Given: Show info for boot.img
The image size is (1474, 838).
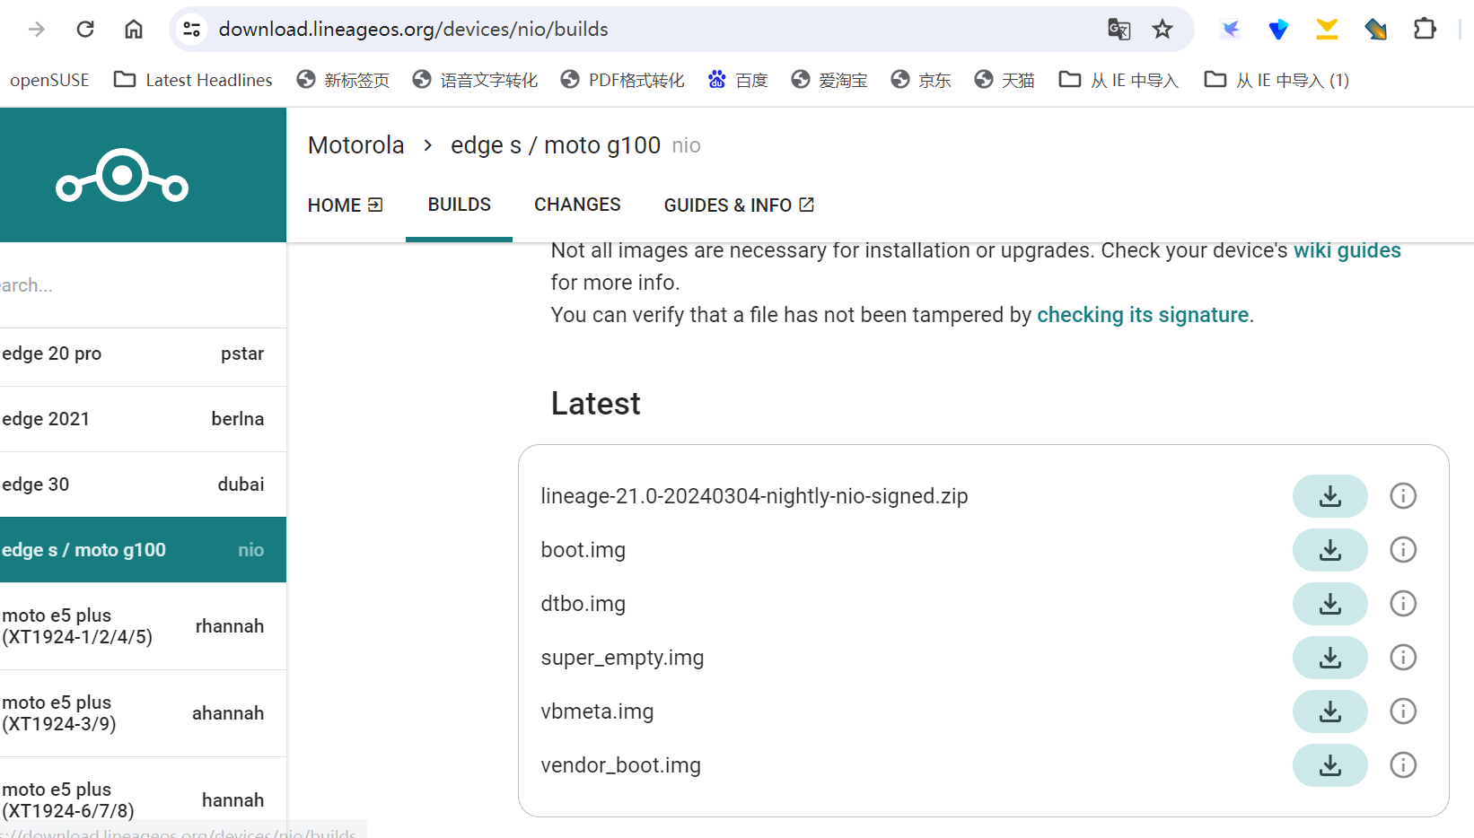Looking at the screenshot, I should click(1403, 550).
